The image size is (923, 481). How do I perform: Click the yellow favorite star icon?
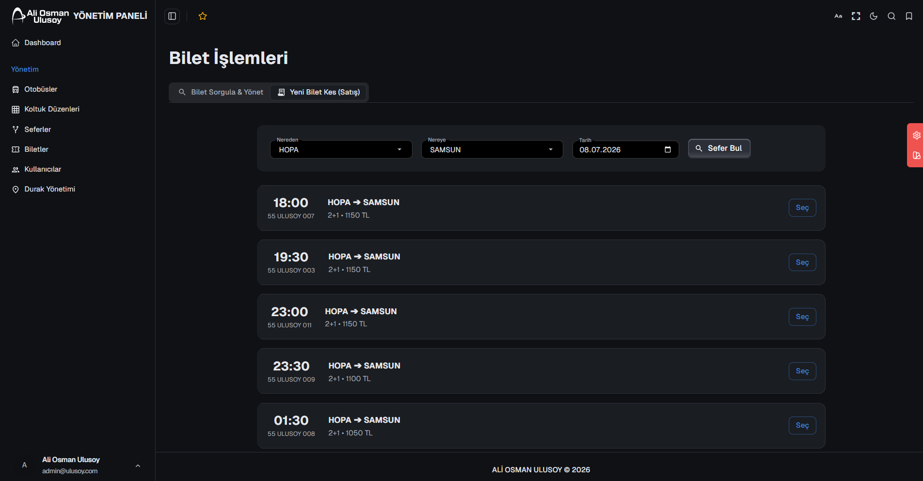tap(203, 16)
